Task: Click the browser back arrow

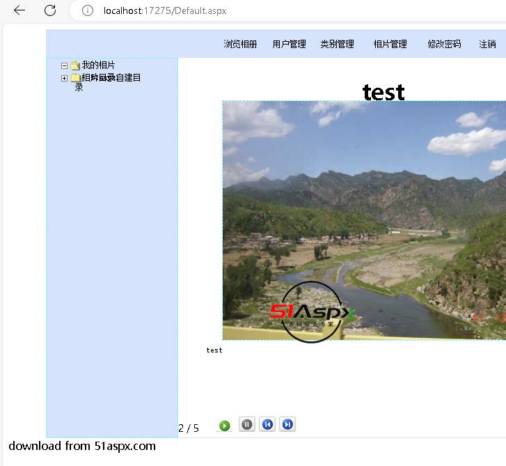Action: click(19, 10)
